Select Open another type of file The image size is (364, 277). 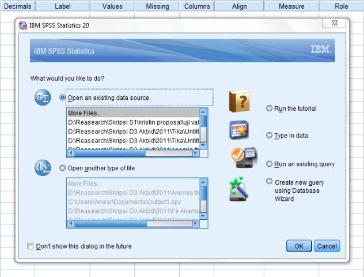(62, 168)
